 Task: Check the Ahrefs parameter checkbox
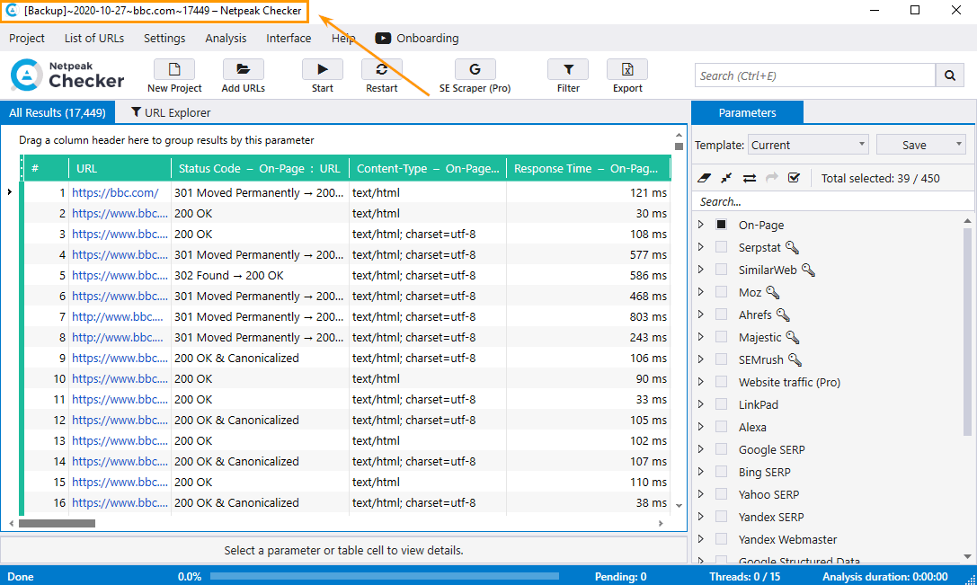coord(722,314)
